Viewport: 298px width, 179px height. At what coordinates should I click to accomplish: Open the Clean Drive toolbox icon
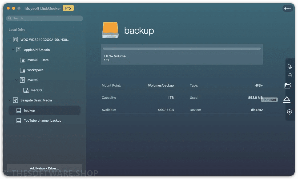[x=290, y=75]
